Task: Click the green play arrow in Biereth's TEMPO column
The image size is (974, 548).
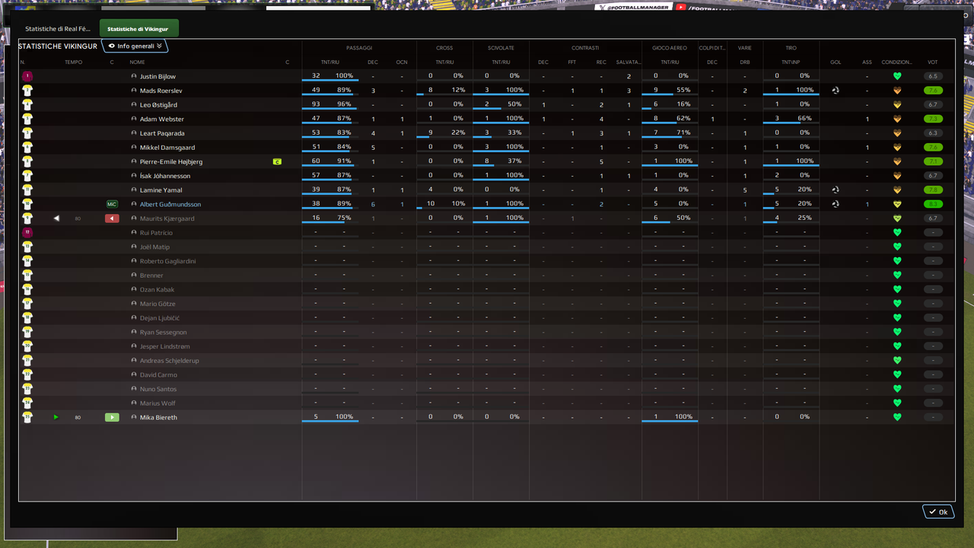Action: (56, 417)
